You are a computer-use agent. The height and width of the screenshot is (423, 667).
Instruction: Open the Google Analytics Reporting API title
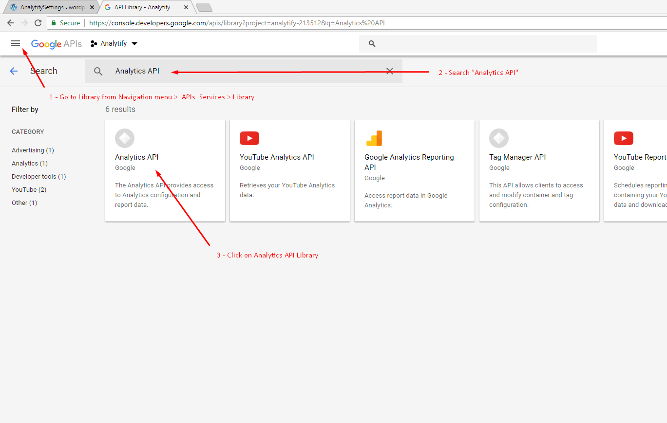(x=409, y=162)
